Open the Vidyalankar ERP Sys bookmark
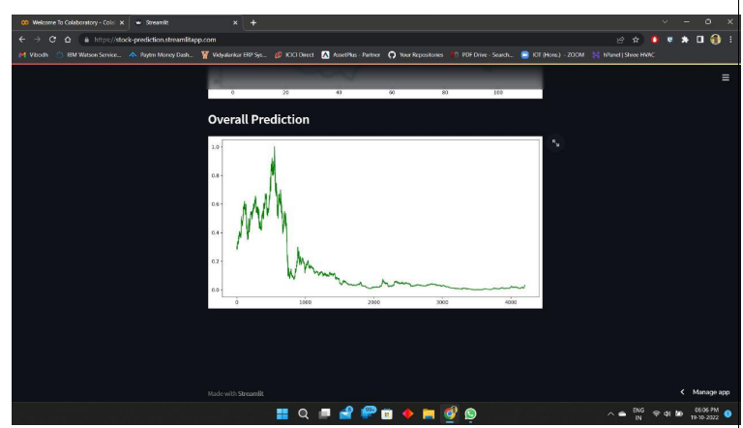Viewport: 743px width, 428px height. click(x=234, y=55)
